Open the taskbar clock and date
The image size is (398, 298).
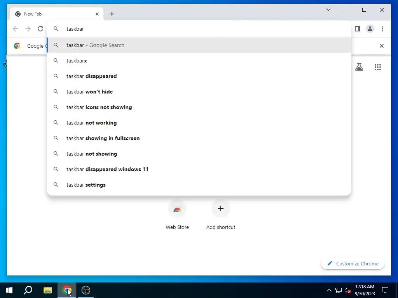pos(365,290)
